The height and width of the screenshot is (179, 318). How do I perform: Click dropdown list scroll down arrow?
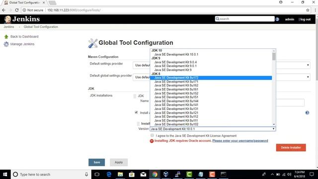[274, 124]
